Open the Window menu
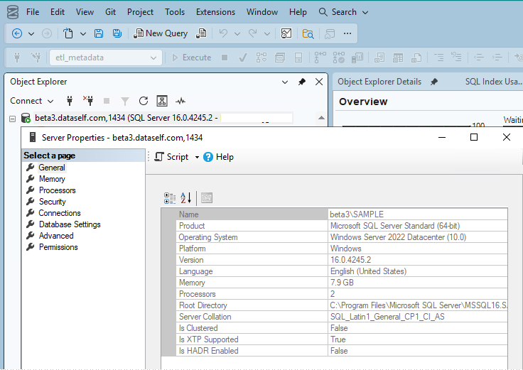523x370 pixels. pyautogui.click(x=262, y=12)
